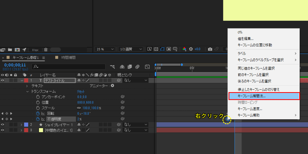Enable the 位置 stopwatch
Screen dimensions: 308x154
pos(38,102)
